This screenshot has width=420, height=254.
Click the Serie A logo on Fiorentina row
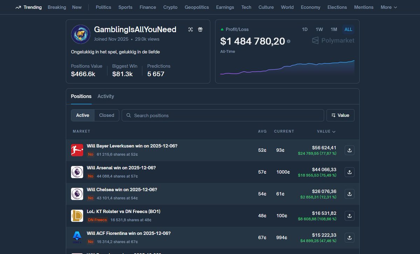tap(77, 238)
